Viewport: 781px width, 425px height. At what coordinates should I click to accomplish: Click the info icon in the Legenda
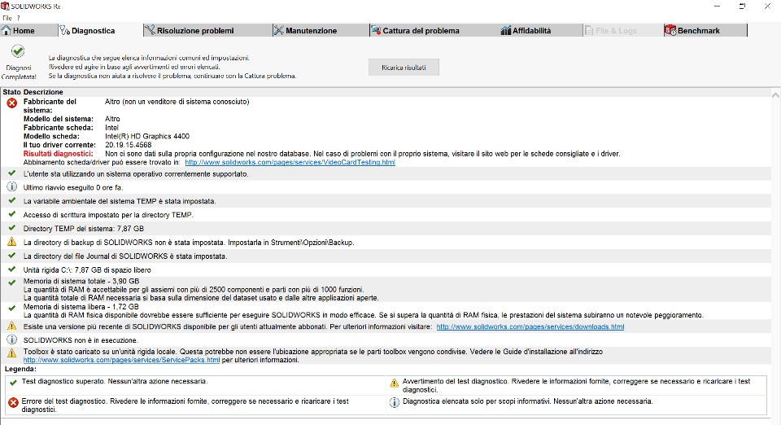(x=394, y=402)
